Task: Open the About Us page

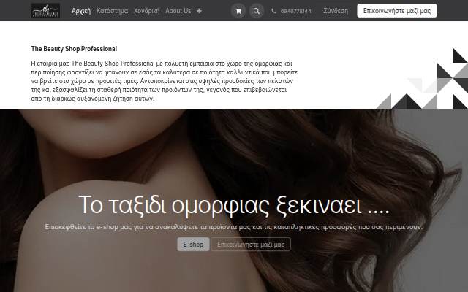Action: coord(178,11)
